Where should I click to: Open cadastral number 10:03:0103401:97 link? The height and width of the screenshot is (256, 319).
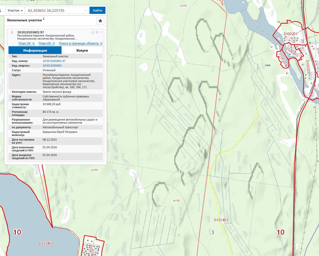pos(54,61)
